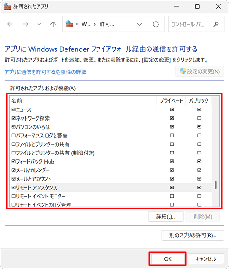Click the キャンセル button

[x=206, y=259]
